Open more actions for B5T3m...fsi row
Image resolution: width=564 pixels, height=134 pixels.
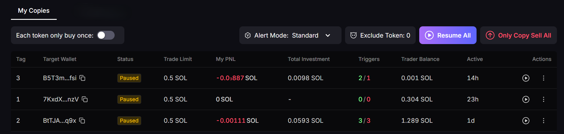543,78
